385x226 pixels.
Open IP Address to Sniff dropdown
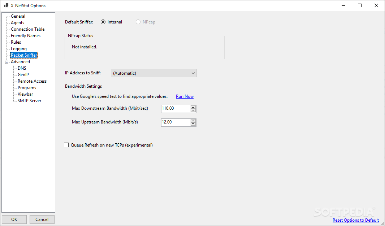coord(154,73)
